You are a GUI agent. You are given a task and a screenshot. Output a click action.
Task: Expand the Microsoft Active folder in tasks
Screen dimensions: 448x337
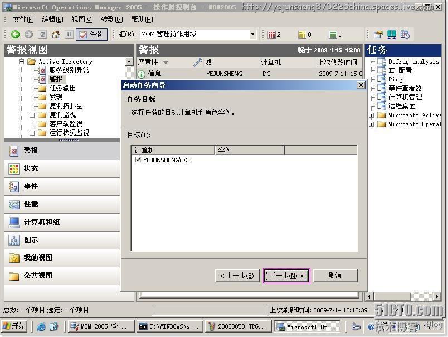pyautogui.click(x=371, y=115)
